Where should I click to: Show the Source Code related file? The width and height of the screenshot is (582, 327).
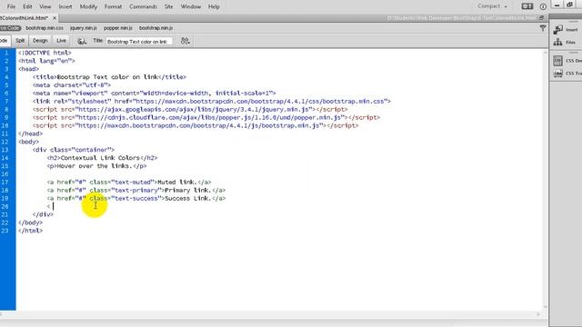coord(10,28)
